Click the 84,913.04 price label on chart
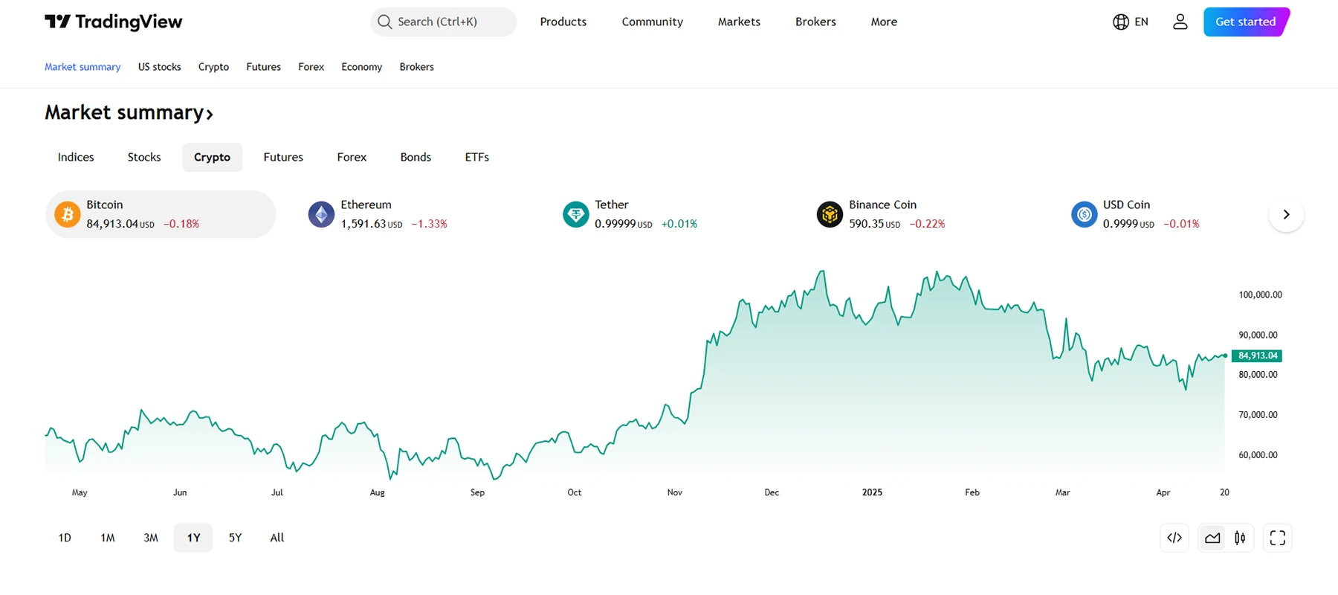 tap(1258, 356)
